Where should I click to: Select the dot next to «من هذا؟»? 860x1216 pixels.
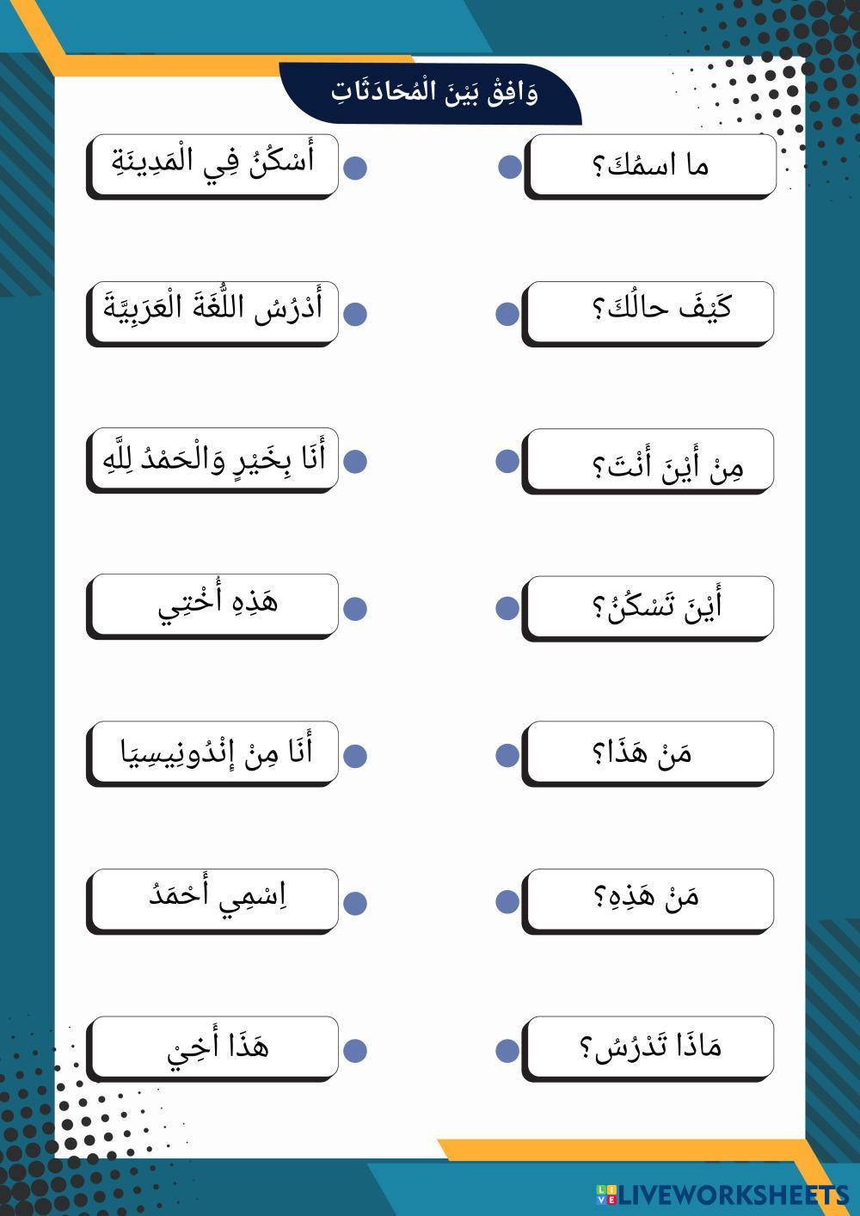(x=507, y=755)
